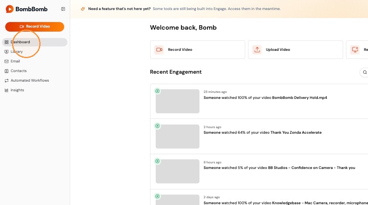Click 'Someone watched 64% of your video Thank You Zonda Accelerate'
368x205 pixels.
(262, 133)
